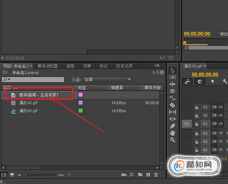228x184 pixels.
Task: Open the 效果 tab
Action: [x=87, y=66]
